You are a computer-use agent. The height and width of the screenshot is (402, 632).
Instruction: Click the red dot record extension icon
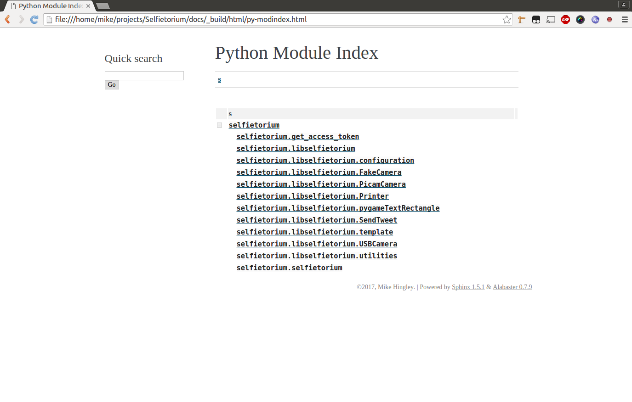(609, 19)
